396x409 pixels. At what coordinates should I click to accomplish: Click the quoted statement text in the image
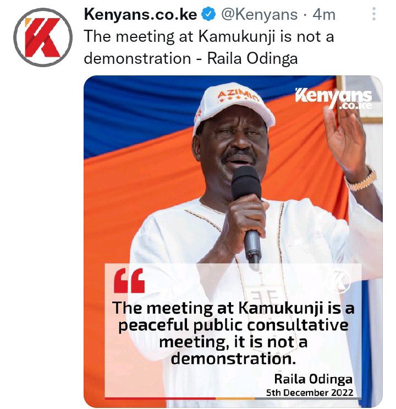coord(233,333)
